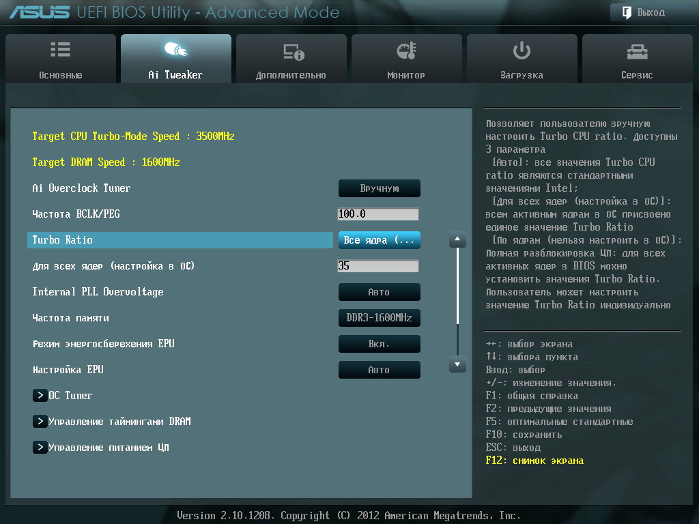Click the Сервис printer-like icon

pyautogui.click(x=637, y=52)
